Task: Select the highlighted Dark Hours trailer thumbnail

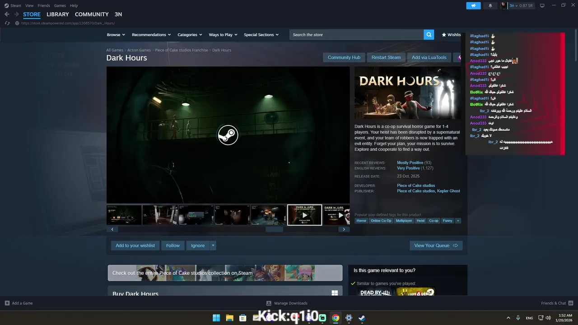Action: pyautogui.click(x=305, y=215)
